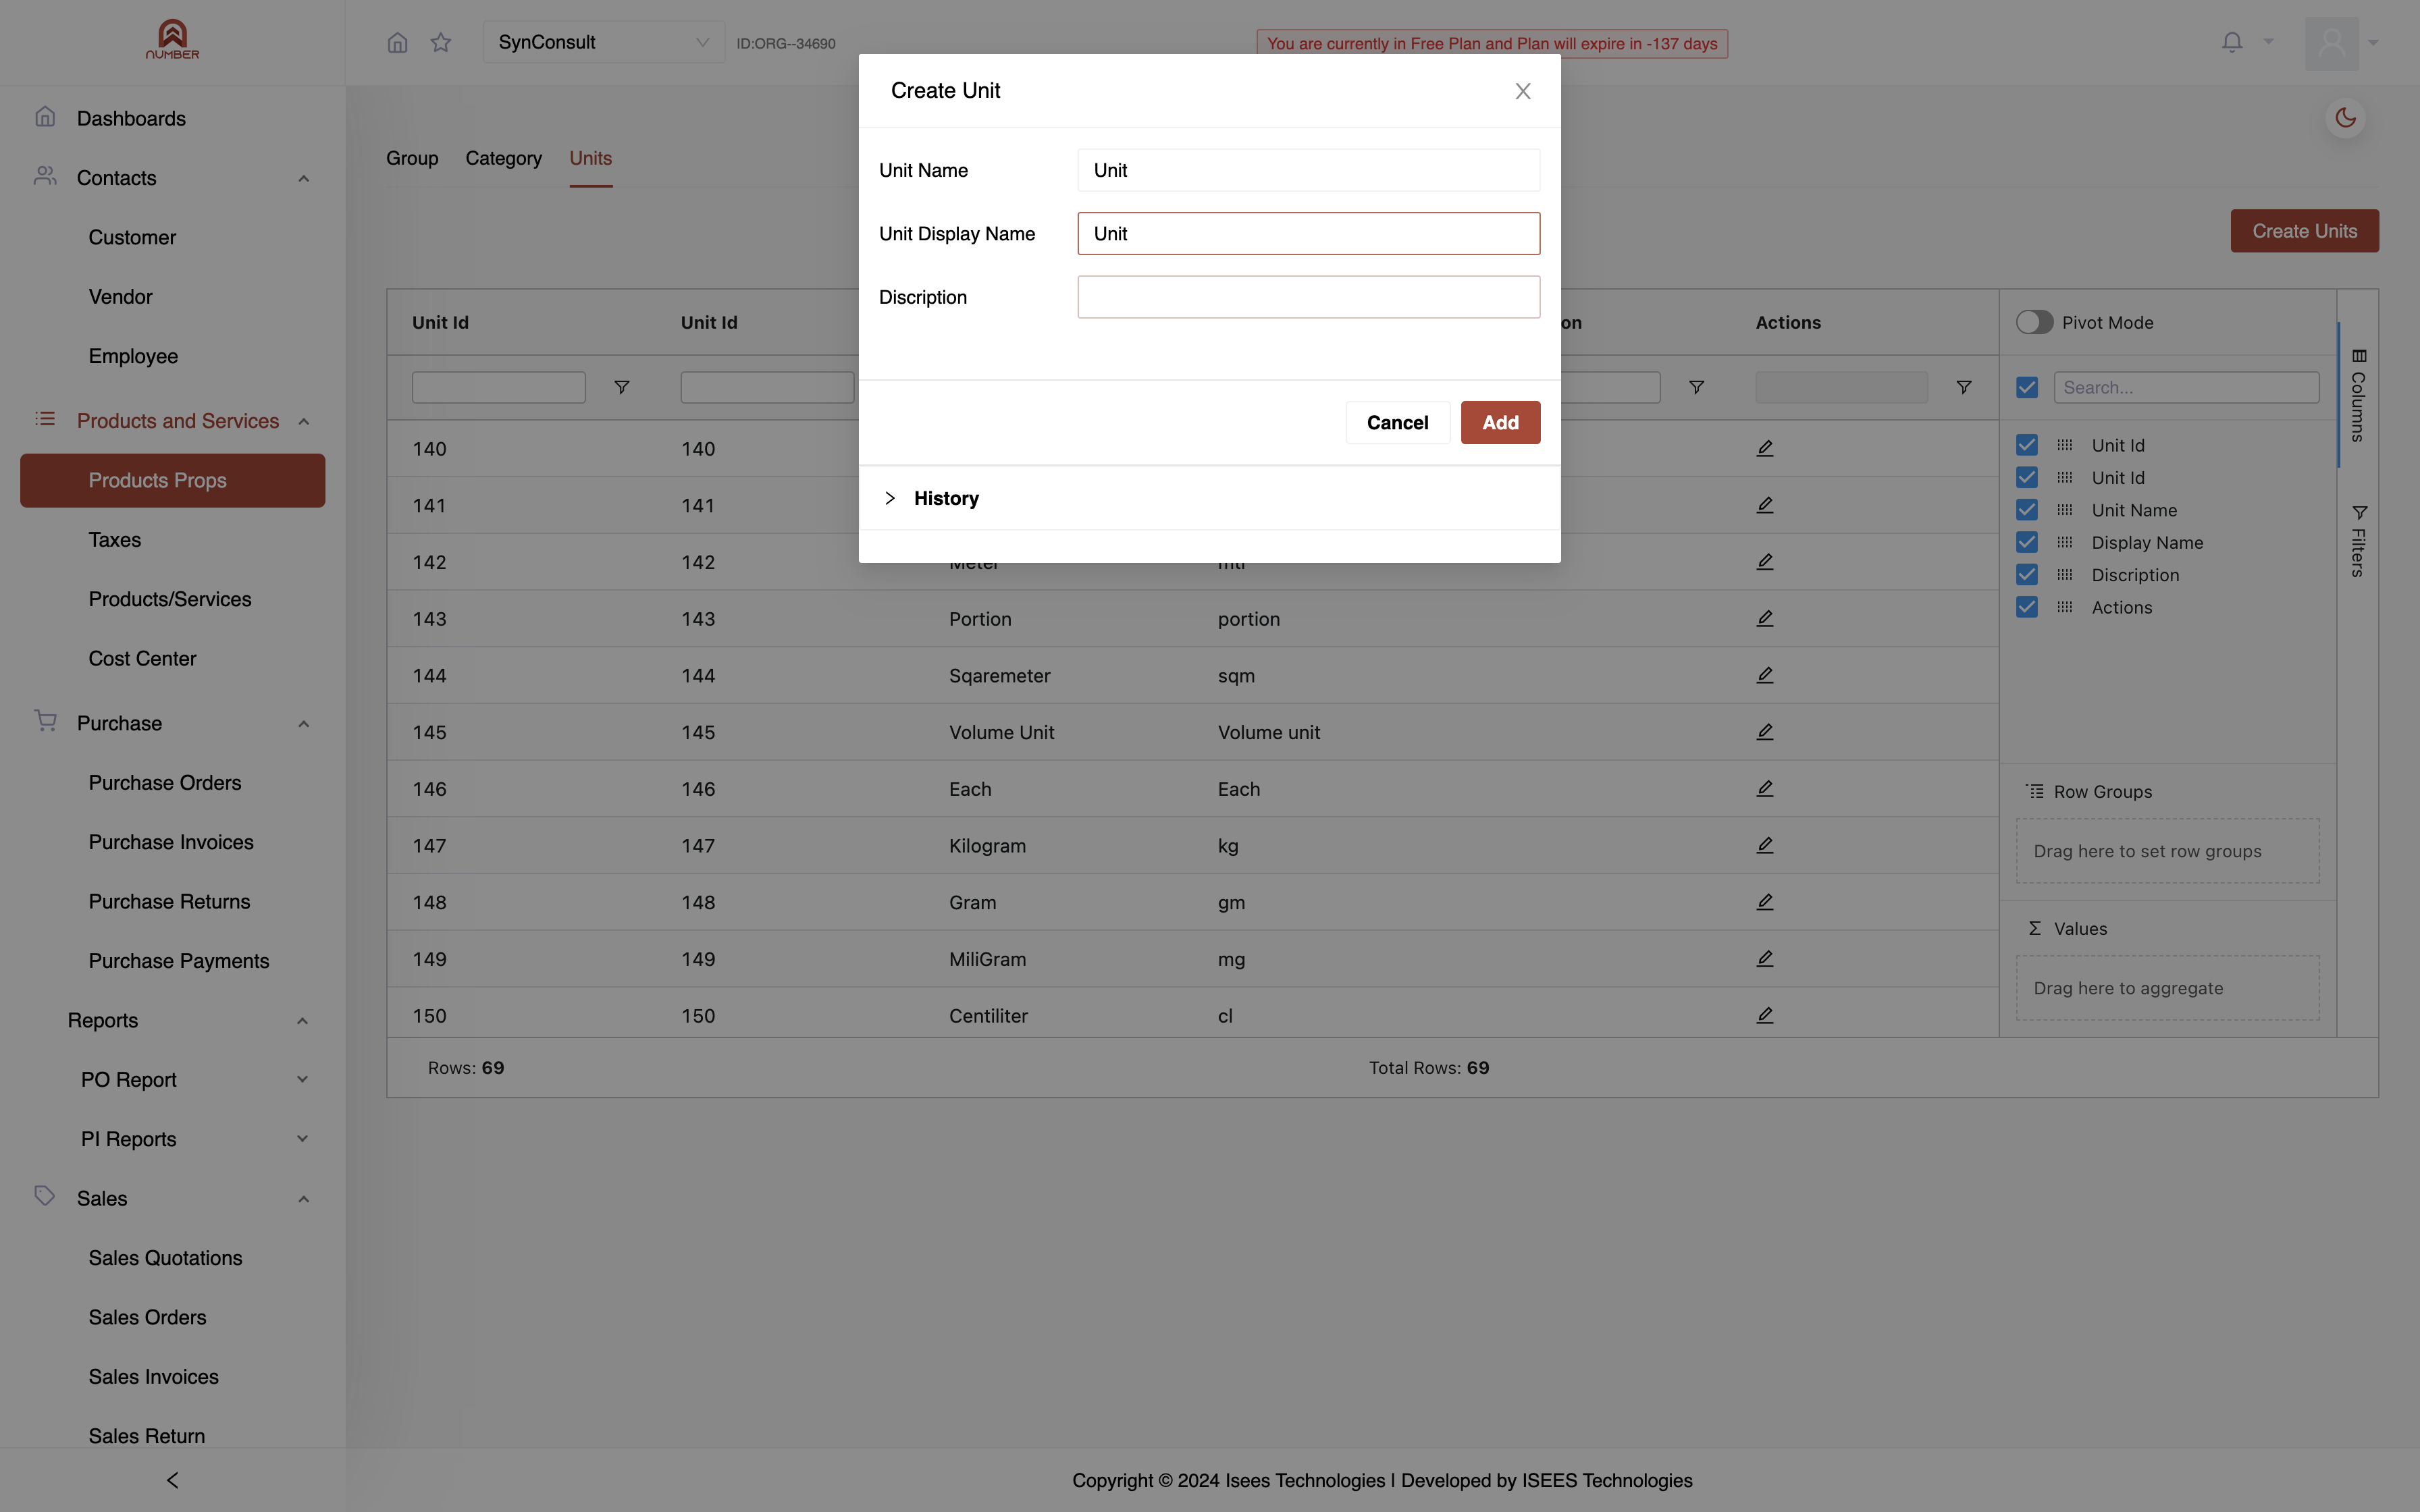This screenshot has height=1512, width=2420.
Task: Uncheck the Actions column checkbox
Action: [x=2027, y=607]
